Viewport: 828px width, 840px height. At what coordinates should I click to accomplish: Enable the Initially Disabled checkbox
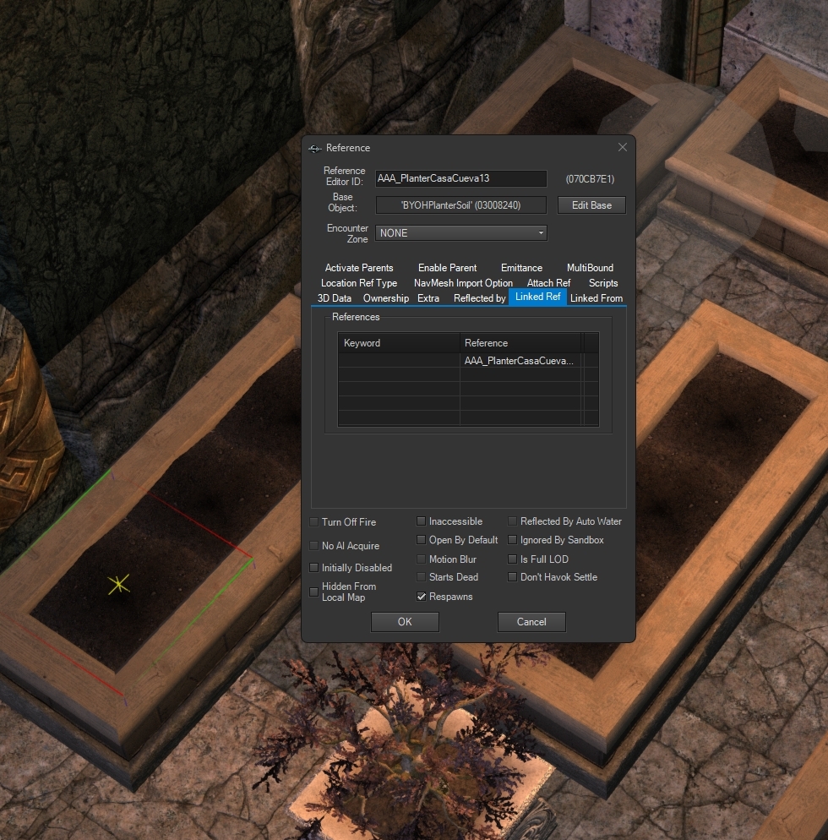click(x=313, y=568)
